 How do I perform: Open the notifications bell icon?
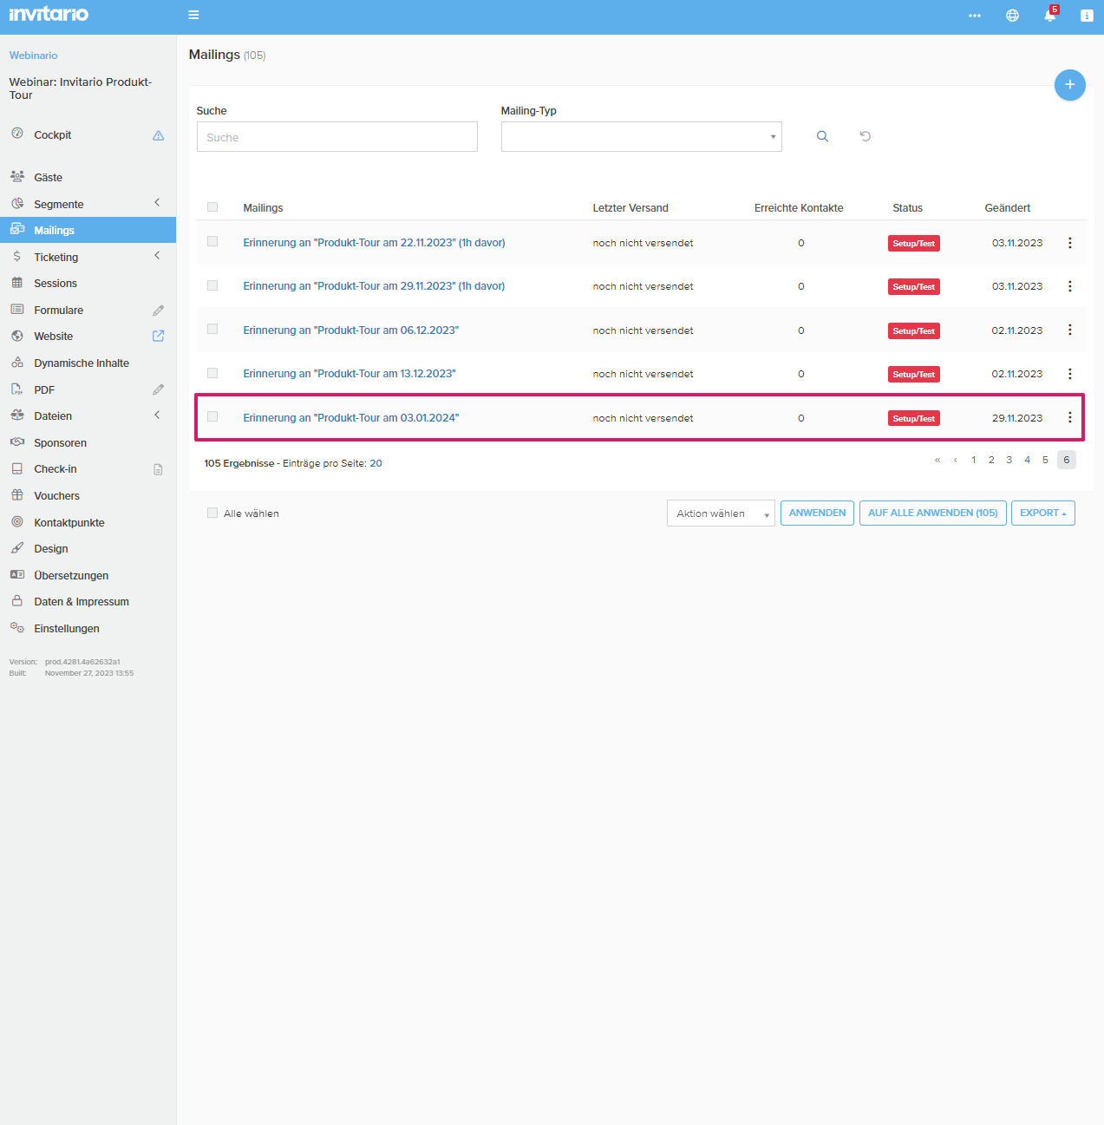pos(1049,16)
